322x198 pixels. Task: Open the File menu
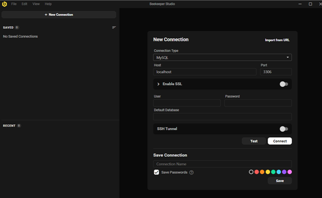14,4
